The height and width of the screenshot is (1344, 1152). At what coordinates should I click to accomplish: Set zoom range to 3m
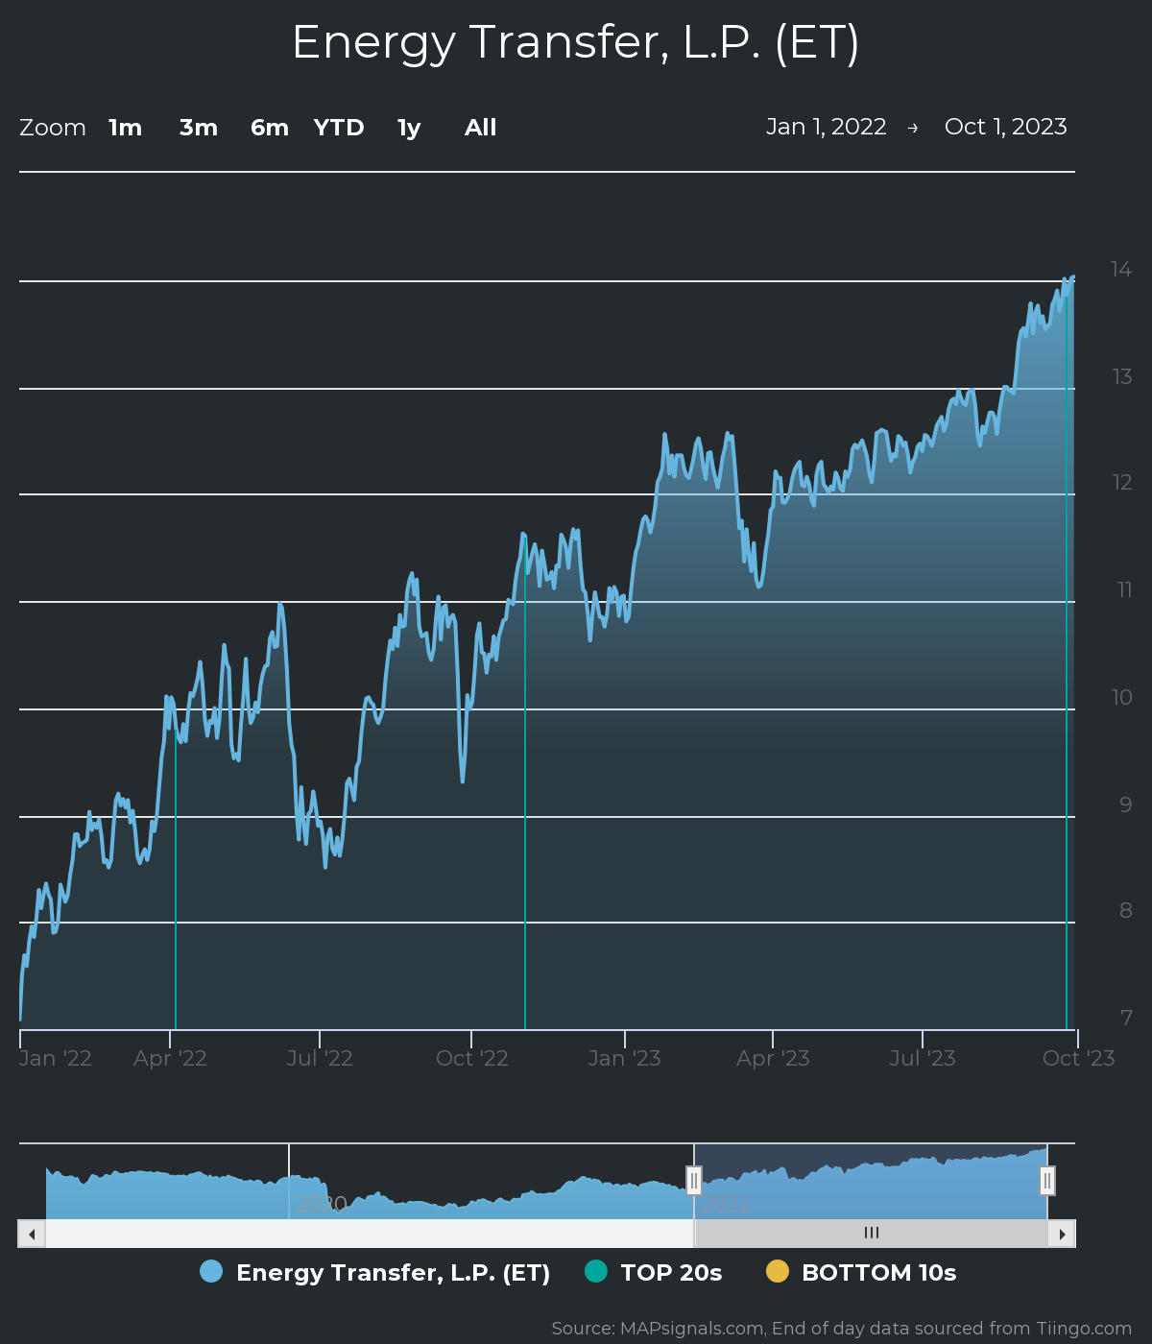pyautogui.click(x=199, y=128)
